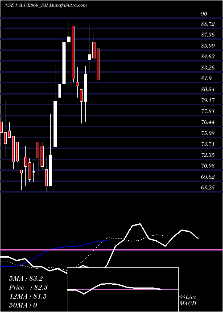
Task: Click the MACD inset chart box
Action: pyautogui.click(x=123, y=290)
